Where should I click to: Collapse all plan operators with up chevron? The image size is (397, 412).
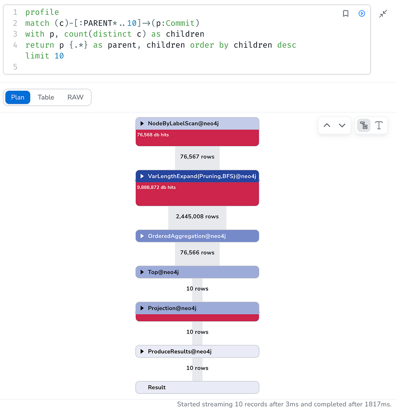[327, 125]
